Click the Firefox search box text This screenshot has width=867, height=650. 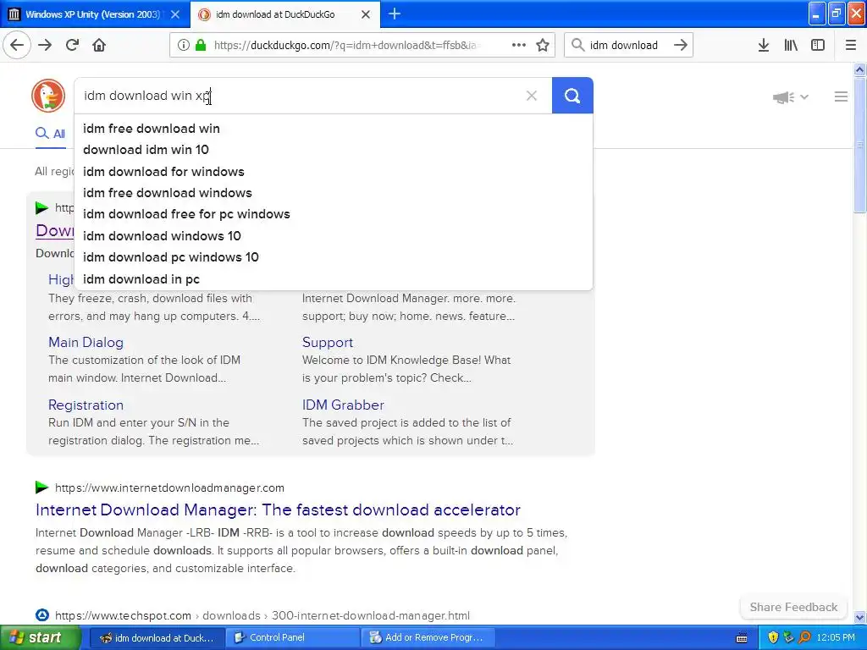pyautogui.click(x=624, y=46)
